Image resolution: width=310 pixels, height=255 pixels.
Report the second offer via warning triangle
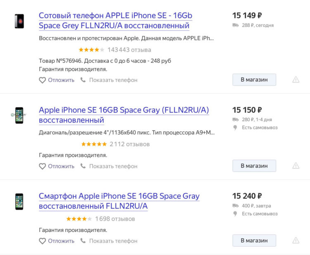click(x=296, y=166)
